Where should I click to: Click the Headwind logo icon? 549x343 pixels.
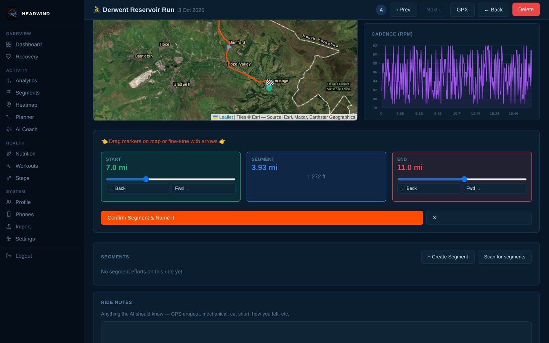12,13
